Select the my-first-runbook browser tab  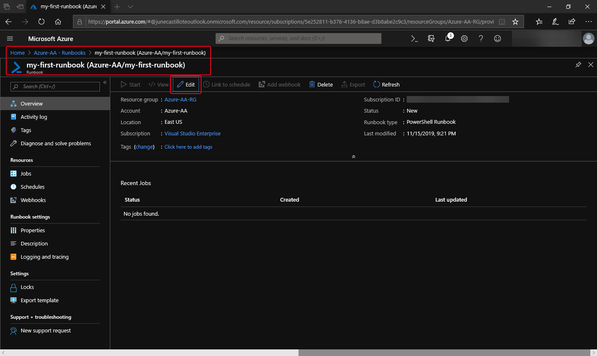click(66, 7)
